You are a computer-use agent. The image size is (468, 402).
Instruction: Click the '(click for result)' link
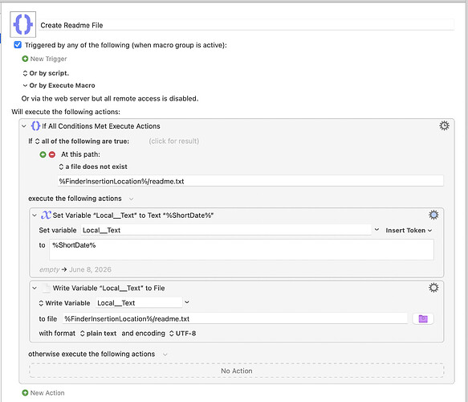tap(174, 141)
